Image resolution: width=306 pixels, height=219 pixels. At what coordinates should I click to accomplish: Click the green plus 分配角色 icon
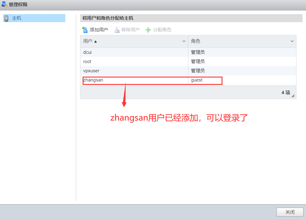[x=148, y=30]
